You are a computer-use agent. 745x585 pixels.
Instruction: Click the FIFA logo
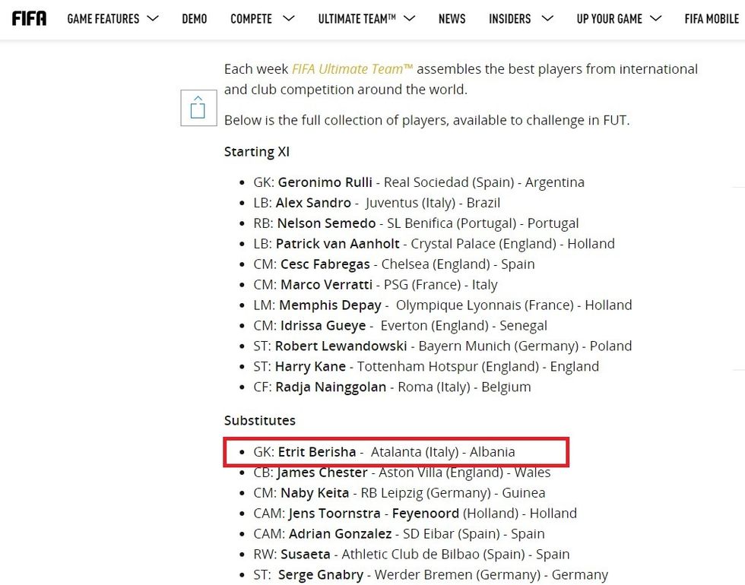point(29,18)
